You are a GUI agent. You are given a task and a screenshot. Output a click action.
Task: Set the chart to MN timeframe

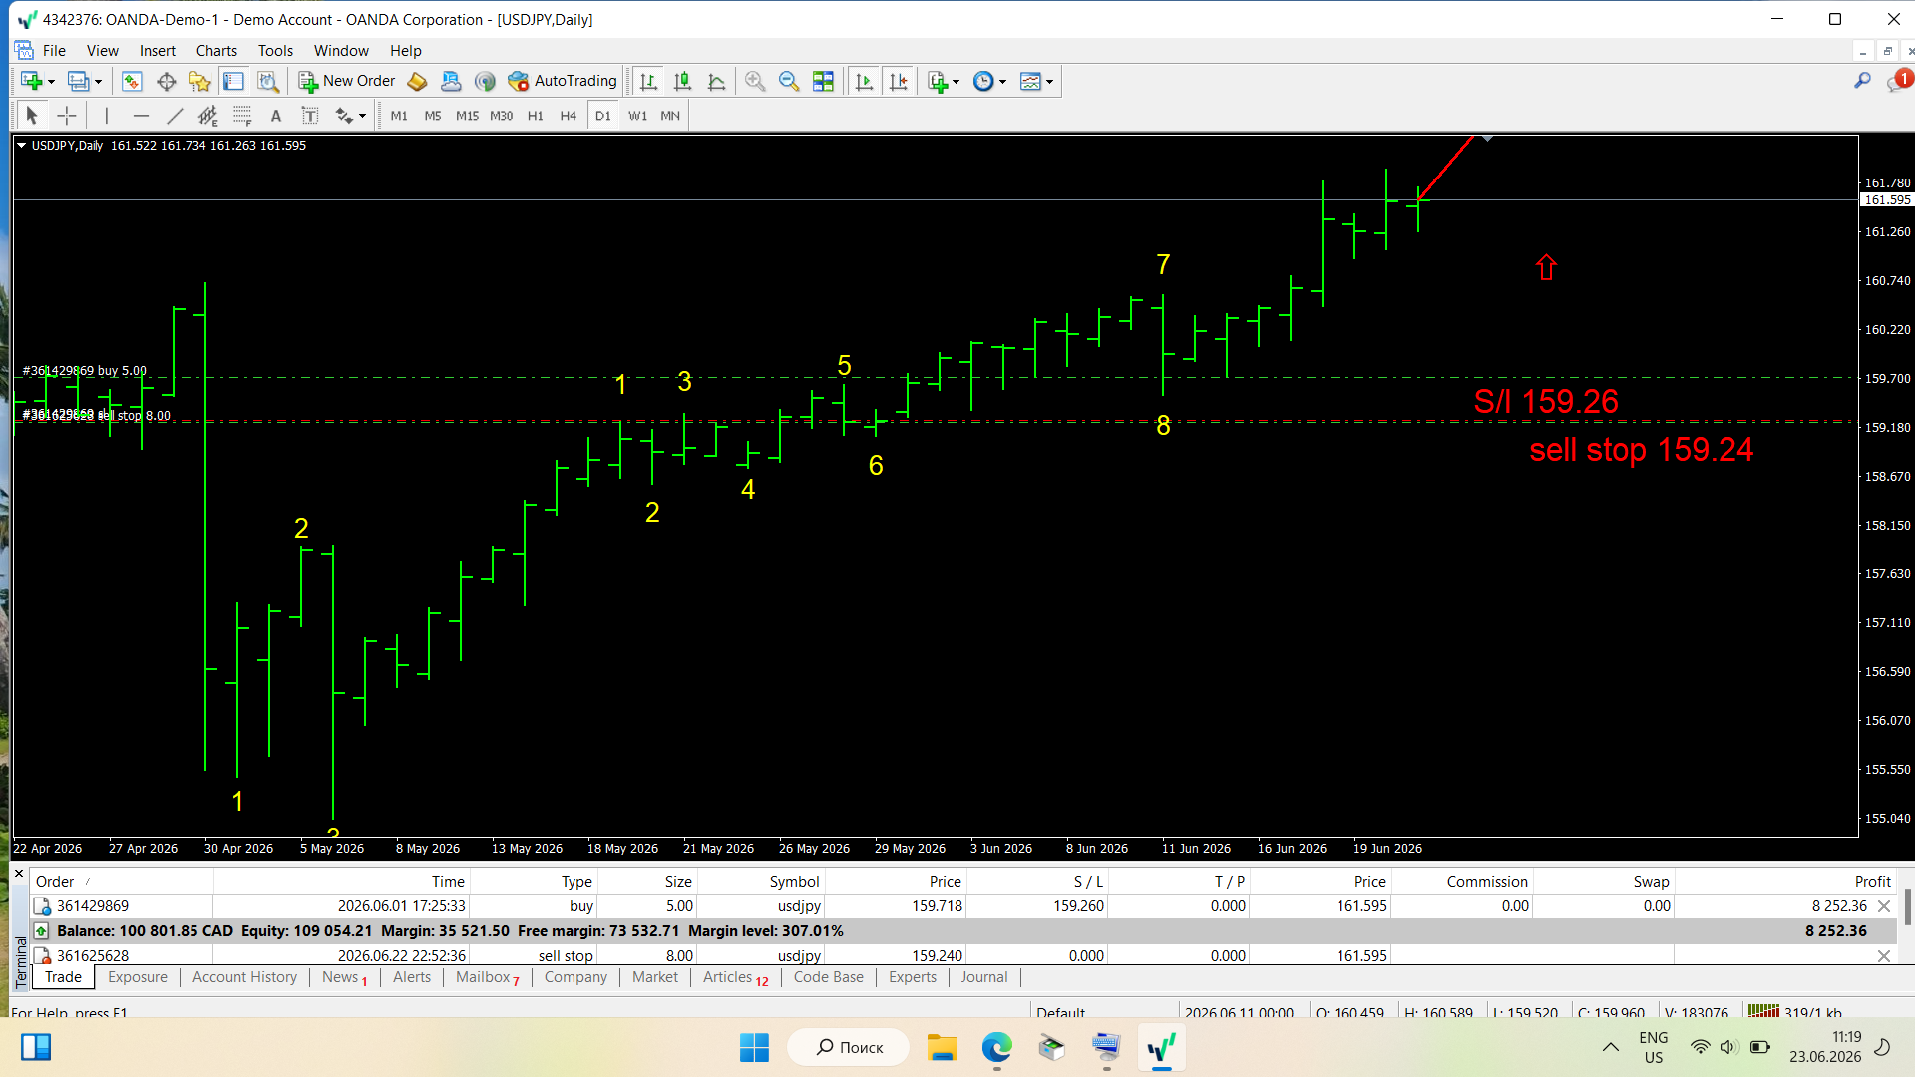coord(670,116)
